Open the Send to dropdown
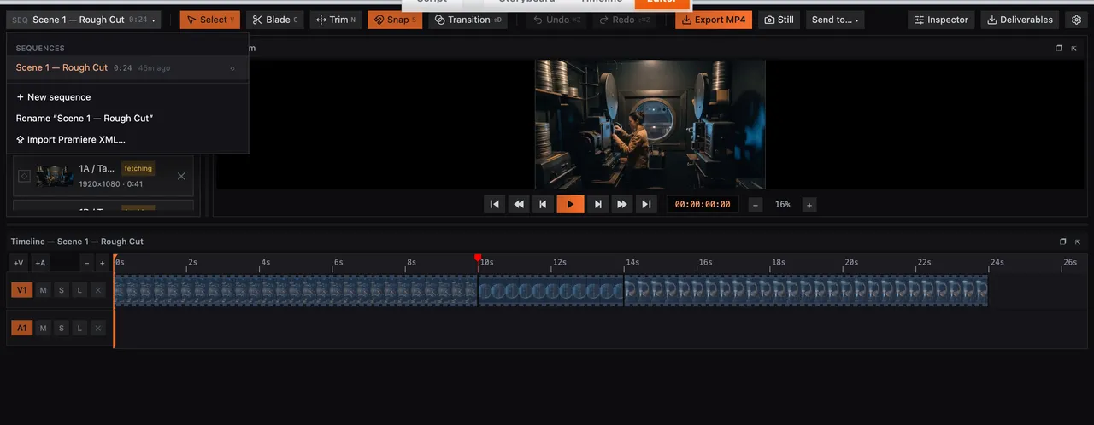 835,20
